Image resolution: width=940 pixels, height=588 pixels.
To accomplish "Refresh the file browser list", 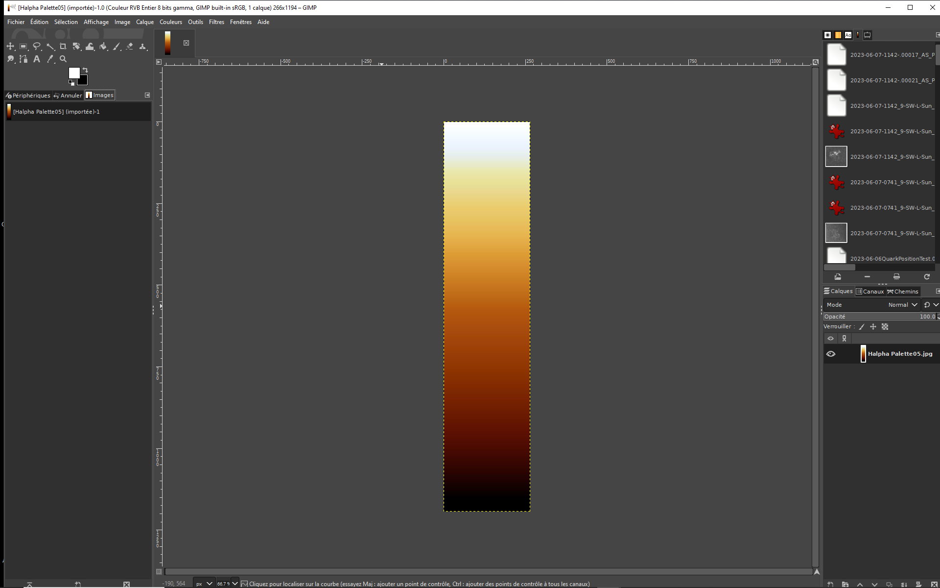I will coord(927,277).
